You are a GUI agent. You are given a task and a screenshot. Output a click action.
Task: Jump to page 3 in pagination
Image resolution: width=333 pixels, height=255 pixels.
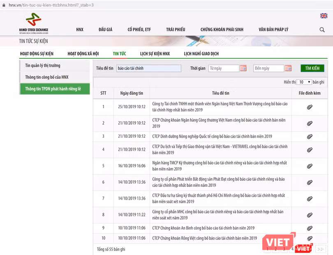(284, 248)
